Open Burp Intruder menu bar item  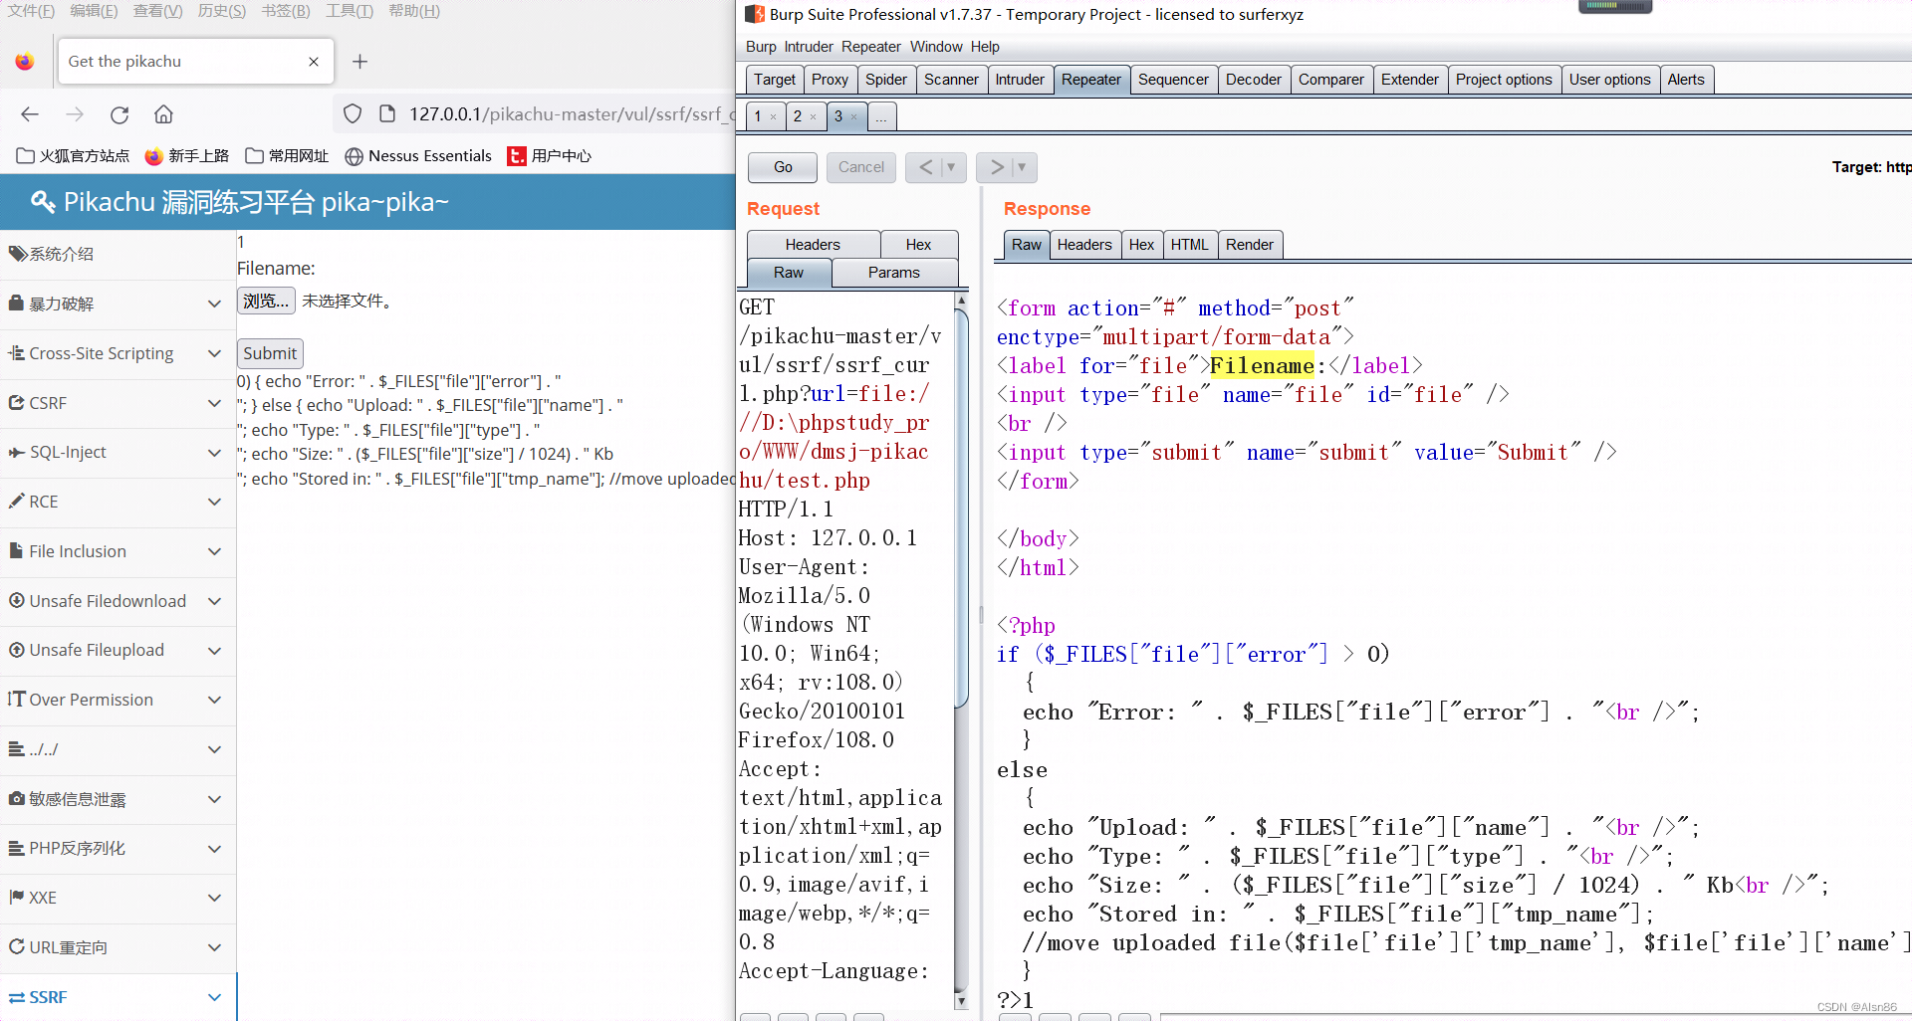(809, 47)
